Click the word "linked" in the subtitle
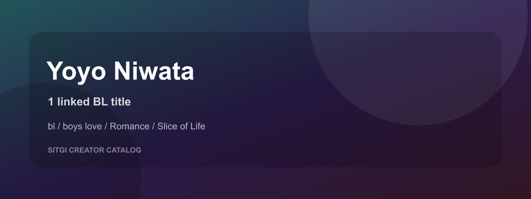The width and height of the screenshot is (531, 199). [73, 101]
